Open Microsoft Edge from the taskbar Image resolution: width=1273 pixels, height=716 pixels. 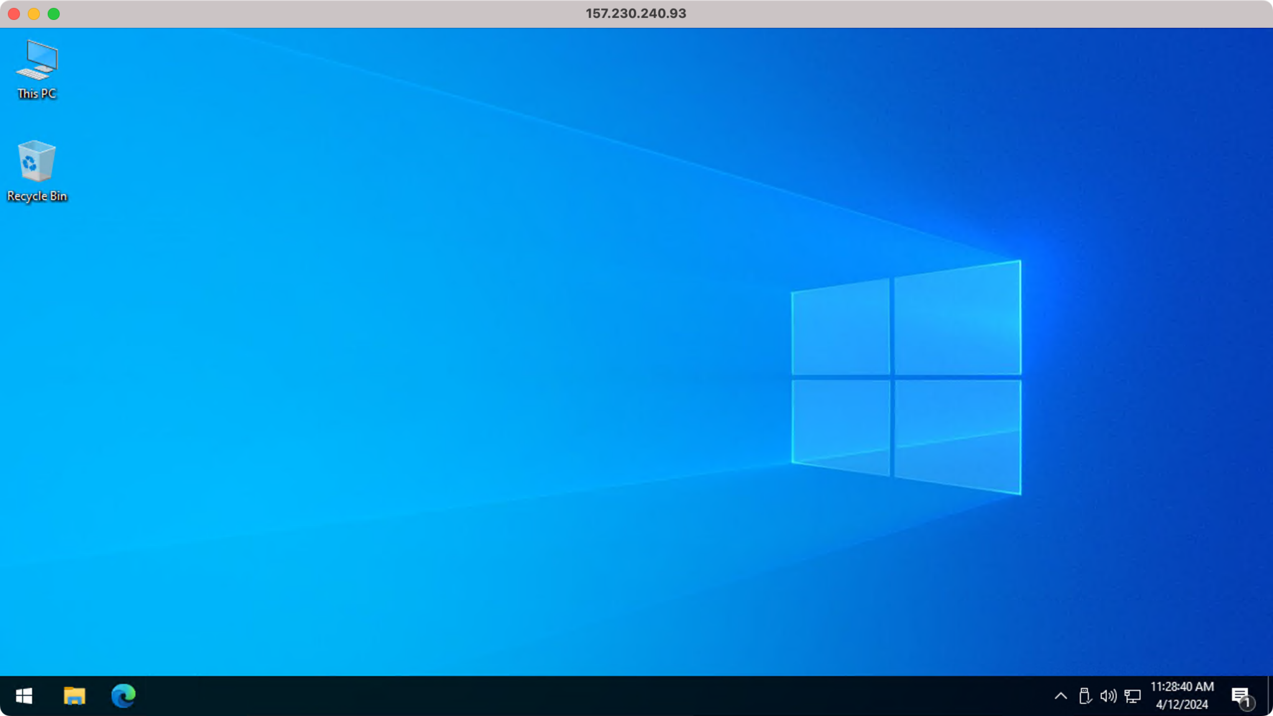click(123, 696)
